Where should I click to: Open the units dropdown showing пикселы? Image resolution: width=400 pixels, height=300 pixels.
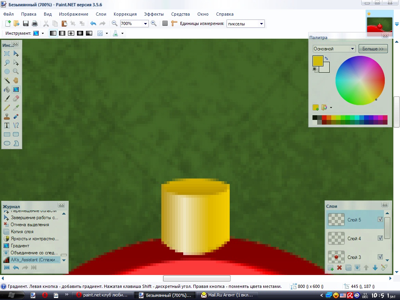[261, 24]
